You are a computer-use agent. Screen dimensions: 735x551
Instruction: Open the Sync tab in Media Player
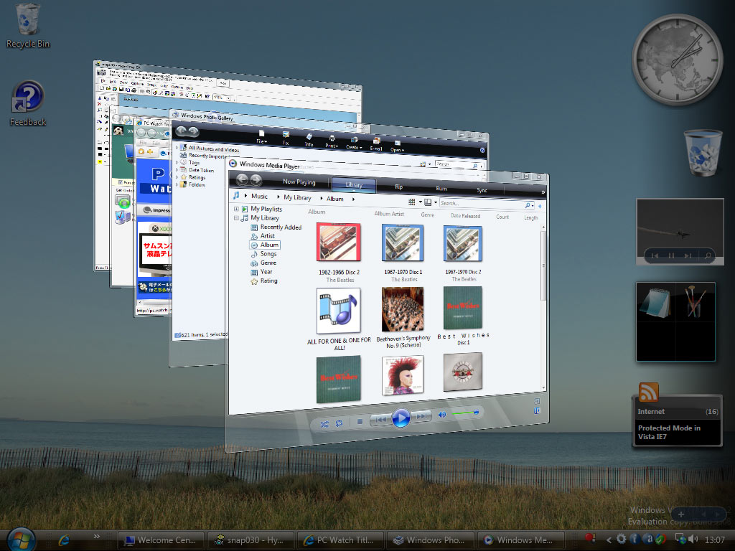[482, 190]
